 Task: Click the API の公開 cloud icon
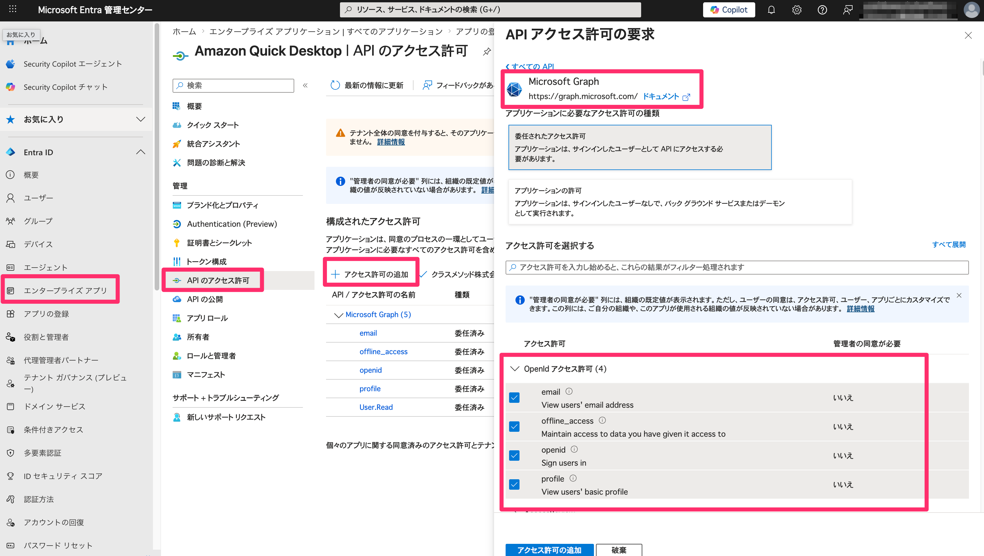point(176,299)
